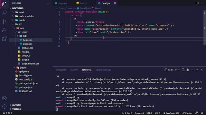Open the Search view in activity bar
The width and height of the screenshot is (206, 115).
(x=4, y=13)
